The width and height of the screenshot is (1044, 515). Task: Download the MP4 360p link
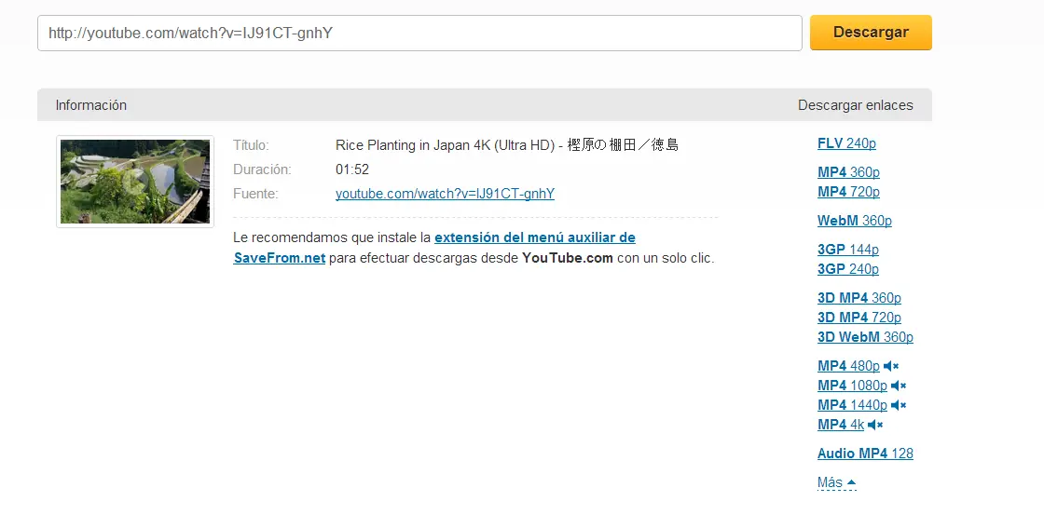point(848,172)
